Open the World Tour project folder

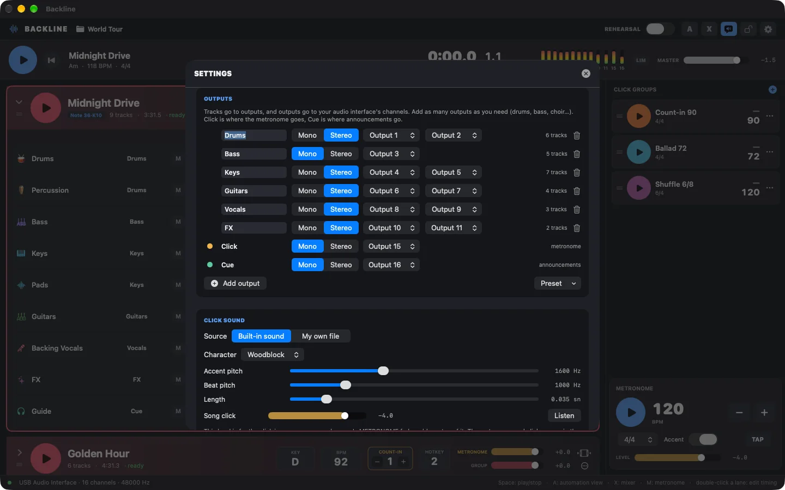[99, 29]
